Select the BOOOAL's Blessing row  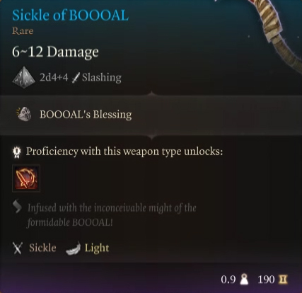click(x=151, y=115)
